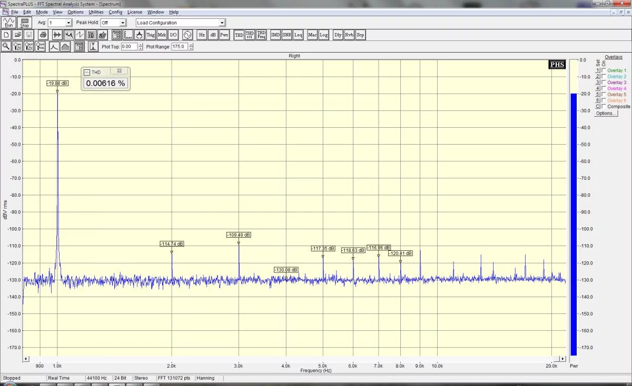The width and height of the screenshot is (632, 386).
Task: Click the Set 2 overlay button
Action: tap(598, 77)
